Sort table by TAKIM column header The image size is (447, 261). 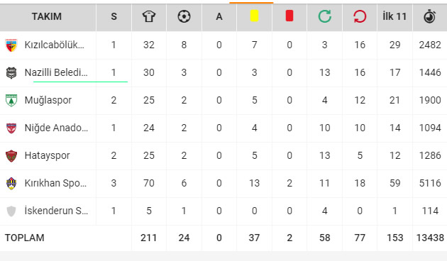click(x=46, y=16)
